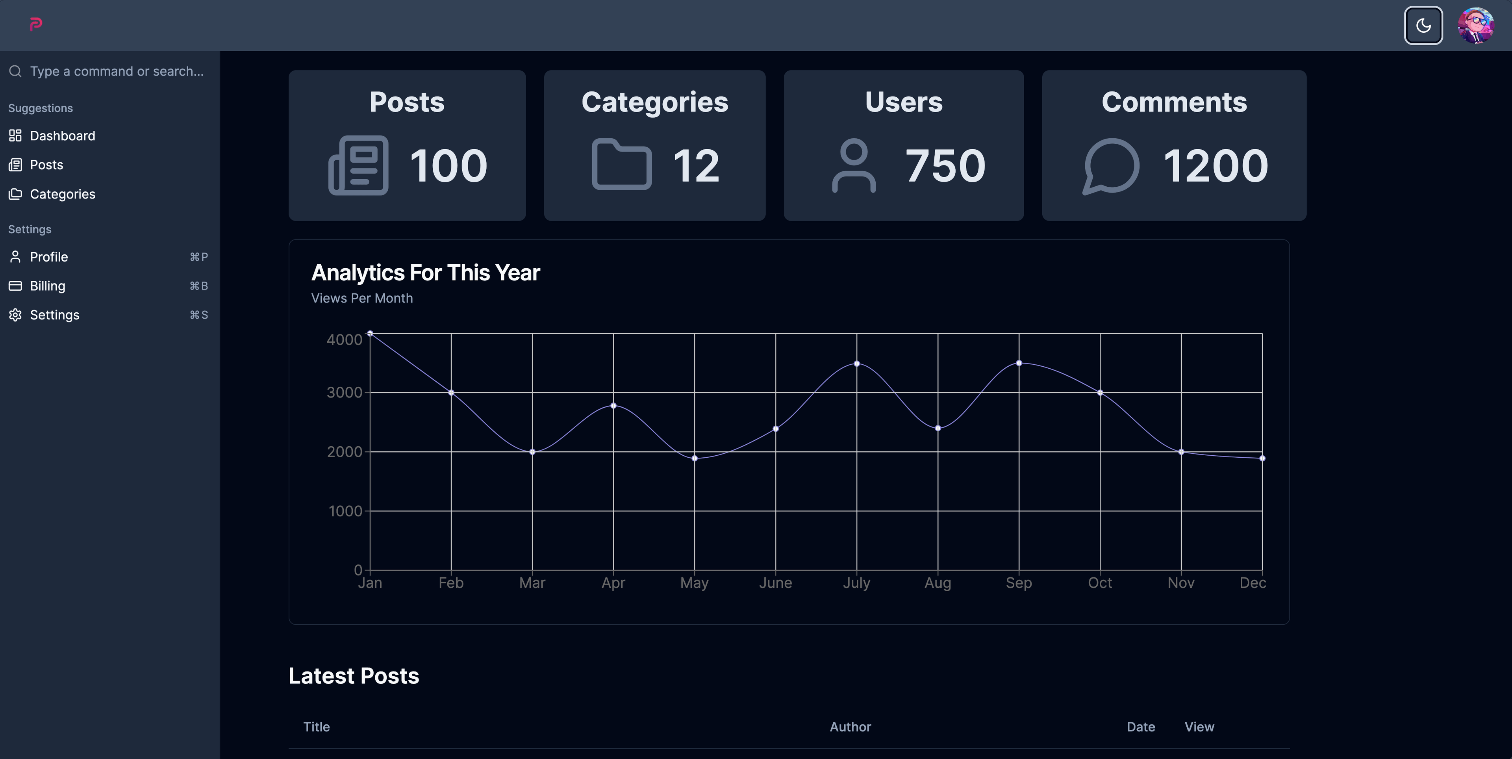1512x759 pixels.
Task: Focus the command search input field
Action: (117, 71)
